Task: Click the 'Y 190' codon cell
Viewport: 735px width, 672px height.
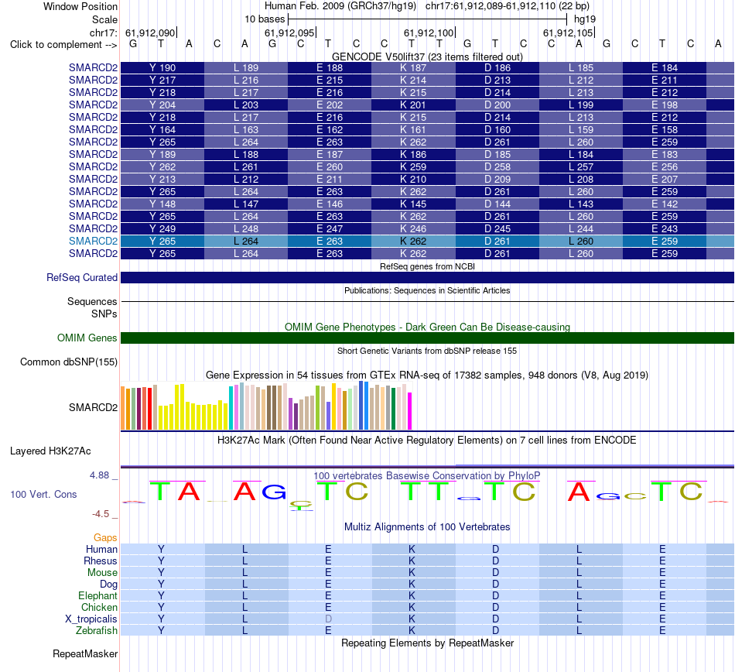Action: [162, 67]
